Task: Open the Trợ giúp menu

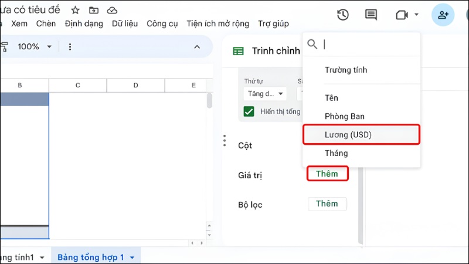Action: click(x=273, y=23)
